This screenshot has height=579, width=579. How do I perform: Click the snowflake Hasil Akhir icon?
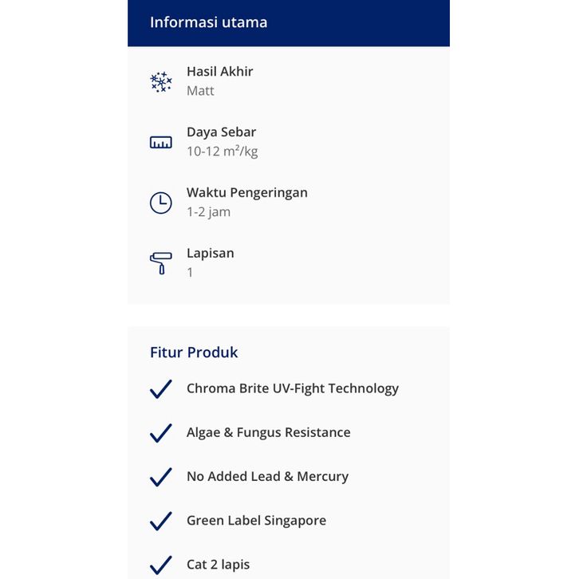point(161,81)
